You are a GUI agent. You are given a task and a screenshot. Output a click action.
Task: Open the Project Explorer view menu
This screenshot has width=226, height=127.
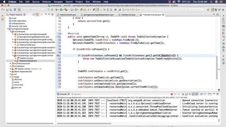coord(46,14)
